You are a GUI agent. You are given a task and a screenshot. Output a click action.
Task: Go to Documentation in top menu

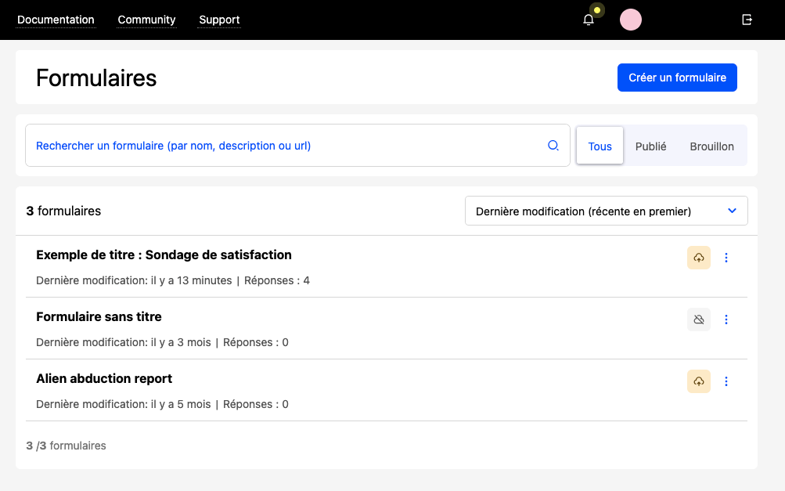[x=56, y=20]
